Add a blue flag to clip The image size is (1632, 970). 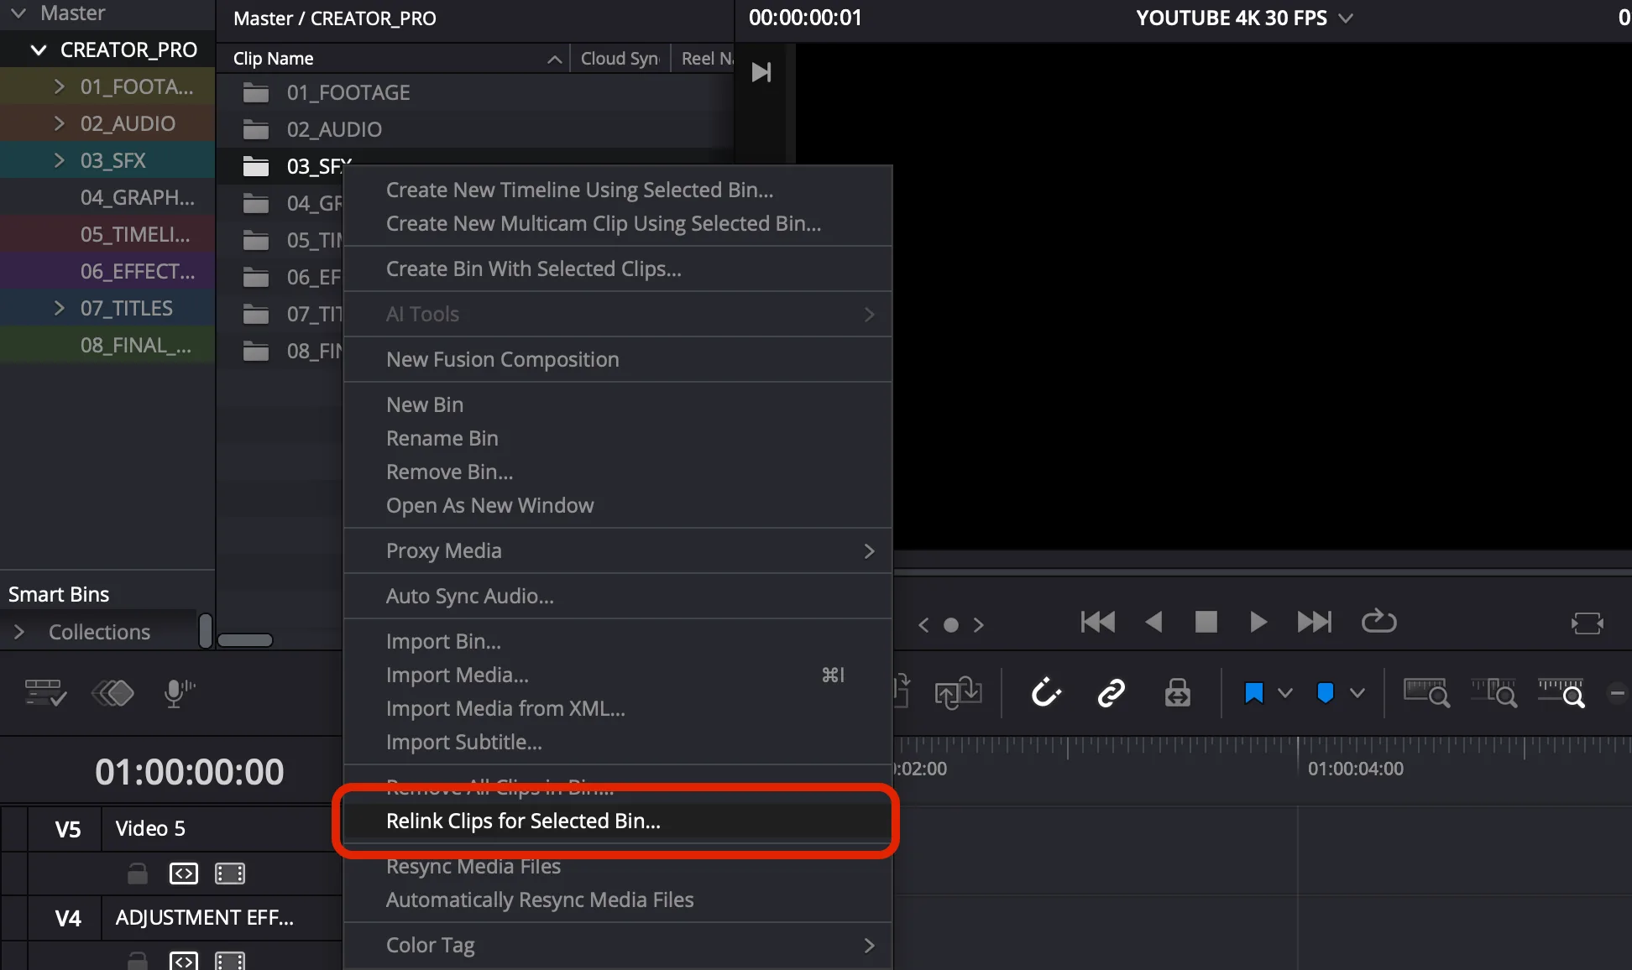point(1254,693)
